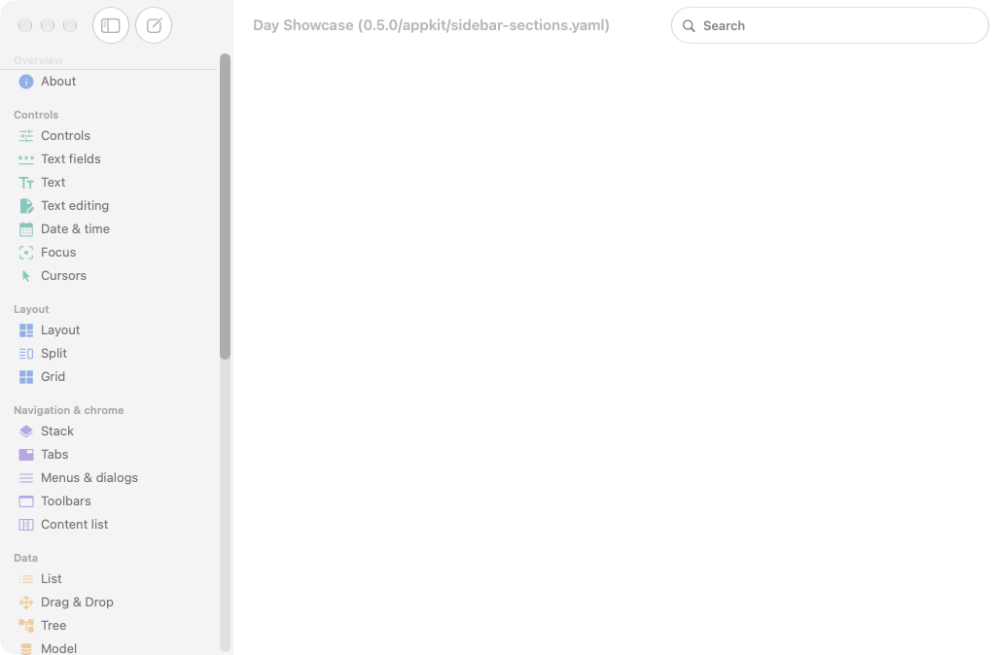Click the About info icon
This screenshot has width=996, height=655.
(26, 82)
